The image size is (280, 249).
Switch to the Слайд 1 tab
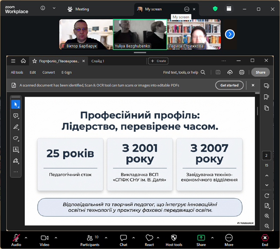point(98,61)
